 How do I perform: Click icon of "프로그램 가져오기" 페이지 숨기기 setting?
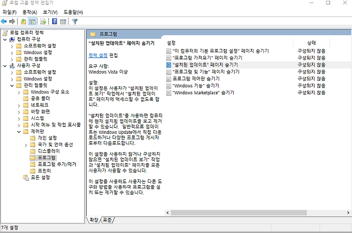point(169,58)
